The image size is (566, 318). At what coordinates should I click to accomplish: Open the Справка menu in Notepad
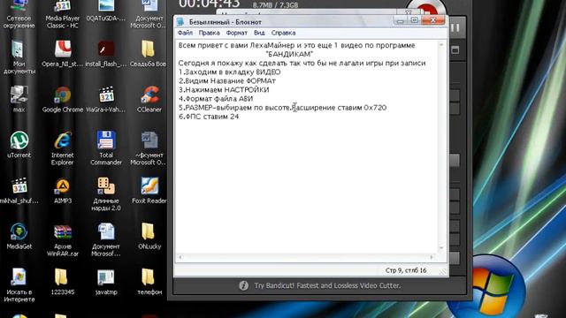click(x=283, y=33)
